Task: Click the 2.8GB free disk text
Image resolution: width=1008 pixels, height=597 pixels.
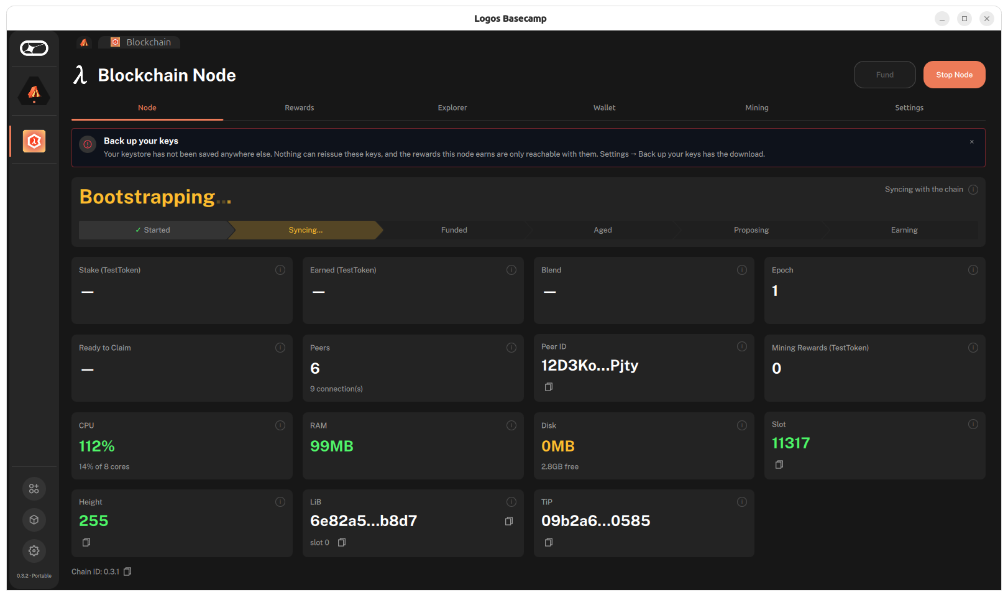Action: (x=560, y=466)
